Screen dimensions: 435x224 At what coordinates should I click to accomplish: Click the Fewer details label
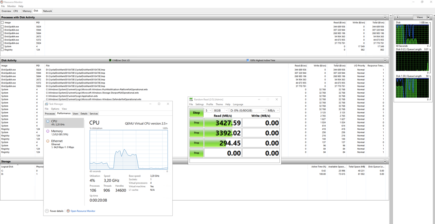point(56,211)
